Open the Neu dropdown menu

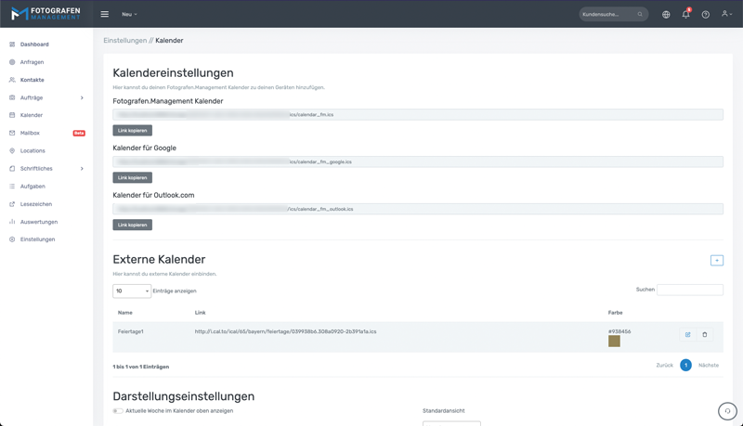[129, 14]
